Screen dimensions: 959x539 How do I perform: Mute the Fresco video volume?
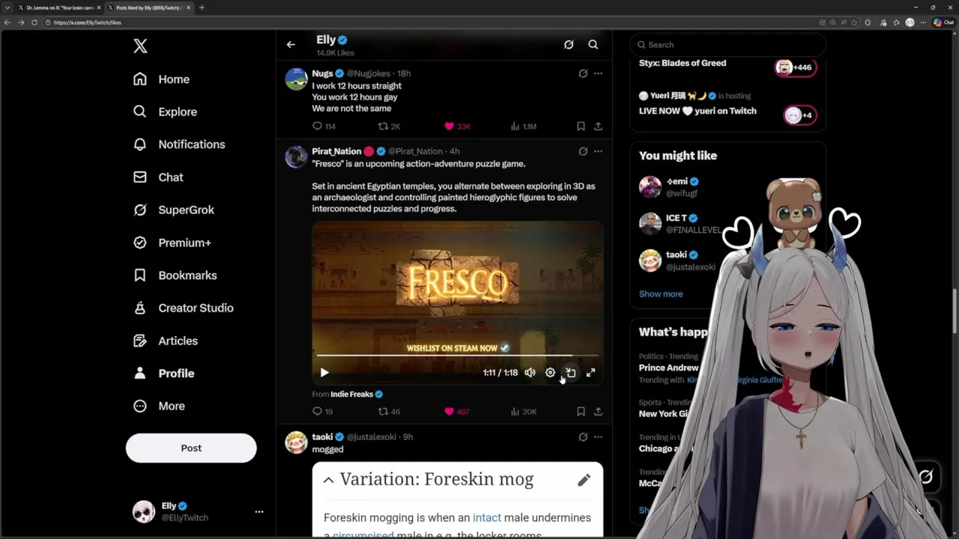[530, 373]
